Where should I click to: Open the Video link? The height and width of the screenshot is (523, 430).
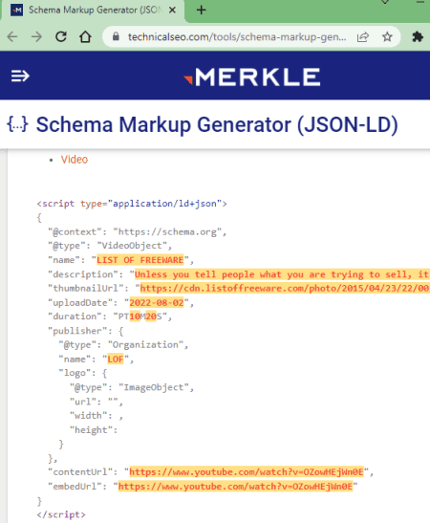click(75, 160)
